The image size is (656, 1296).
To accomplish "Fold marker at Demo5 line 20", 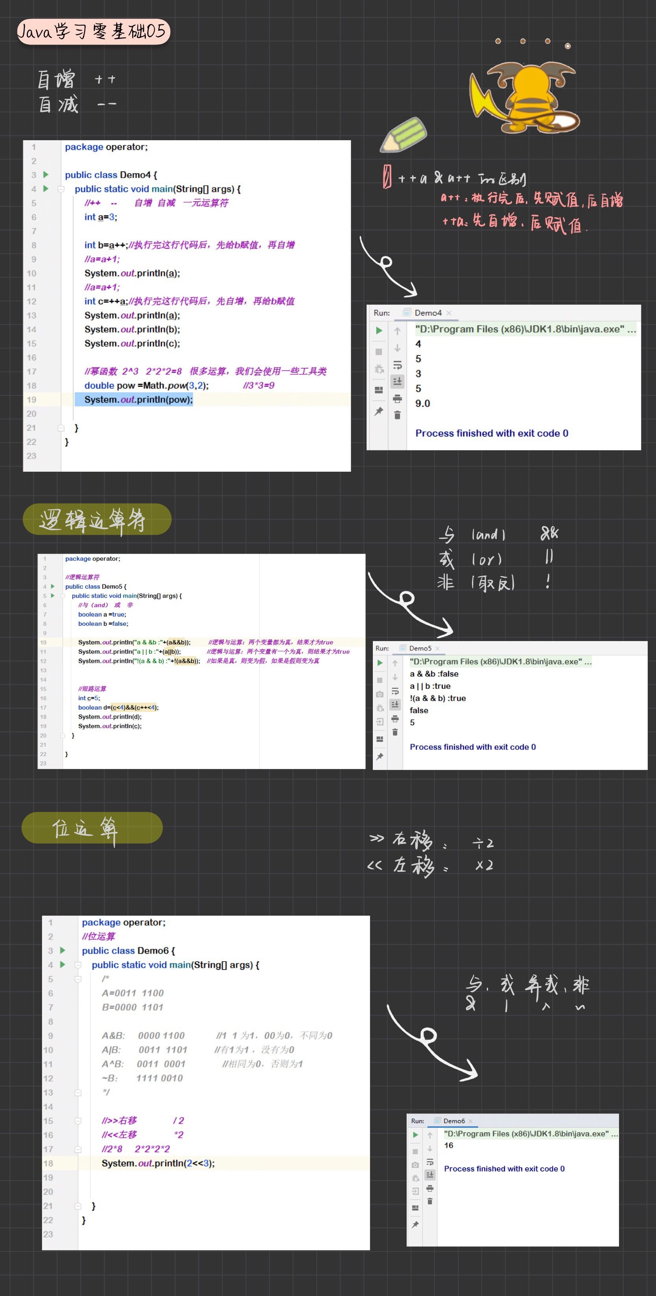I will pos(63,736).
